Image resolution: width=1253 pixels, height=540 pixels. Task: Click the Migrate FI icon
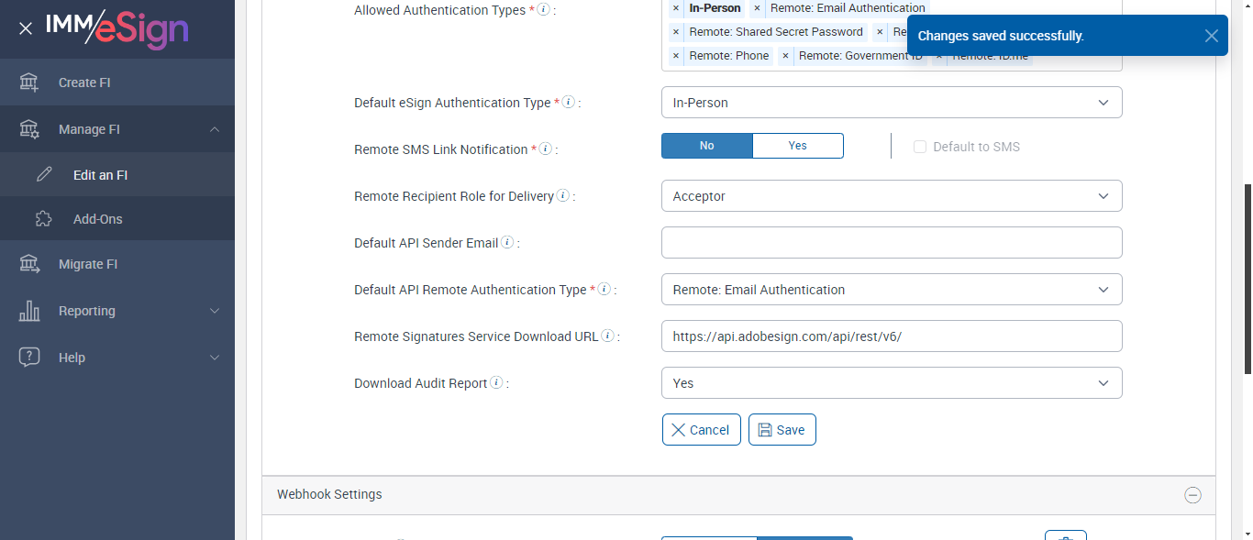29,264
